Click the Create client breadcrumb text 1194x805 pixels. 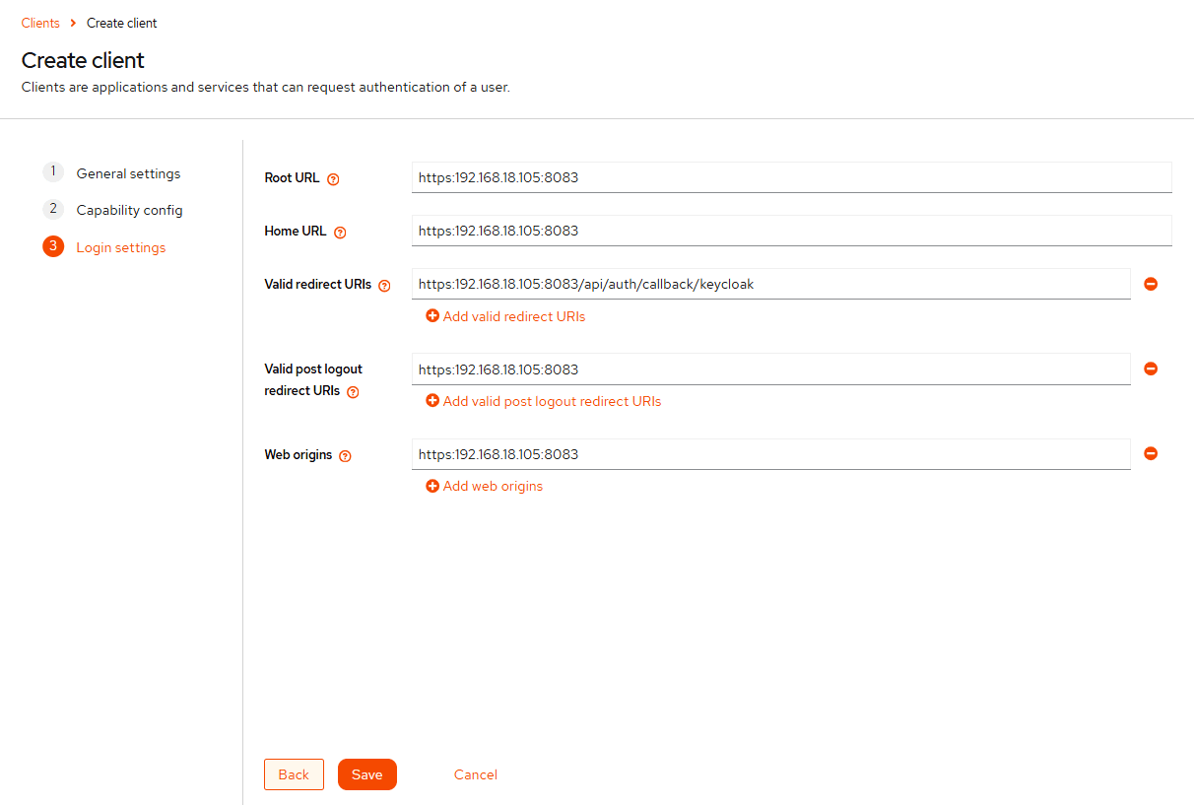pyautogui.click(x=122, y=23)
